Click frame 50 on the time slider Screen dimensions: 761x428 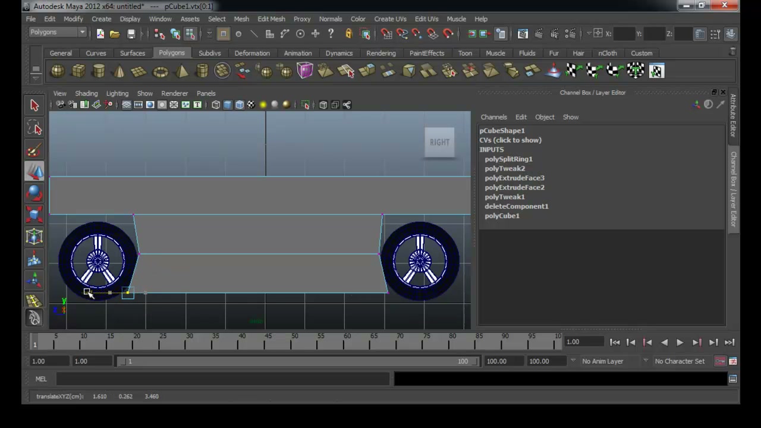[295, 342]
